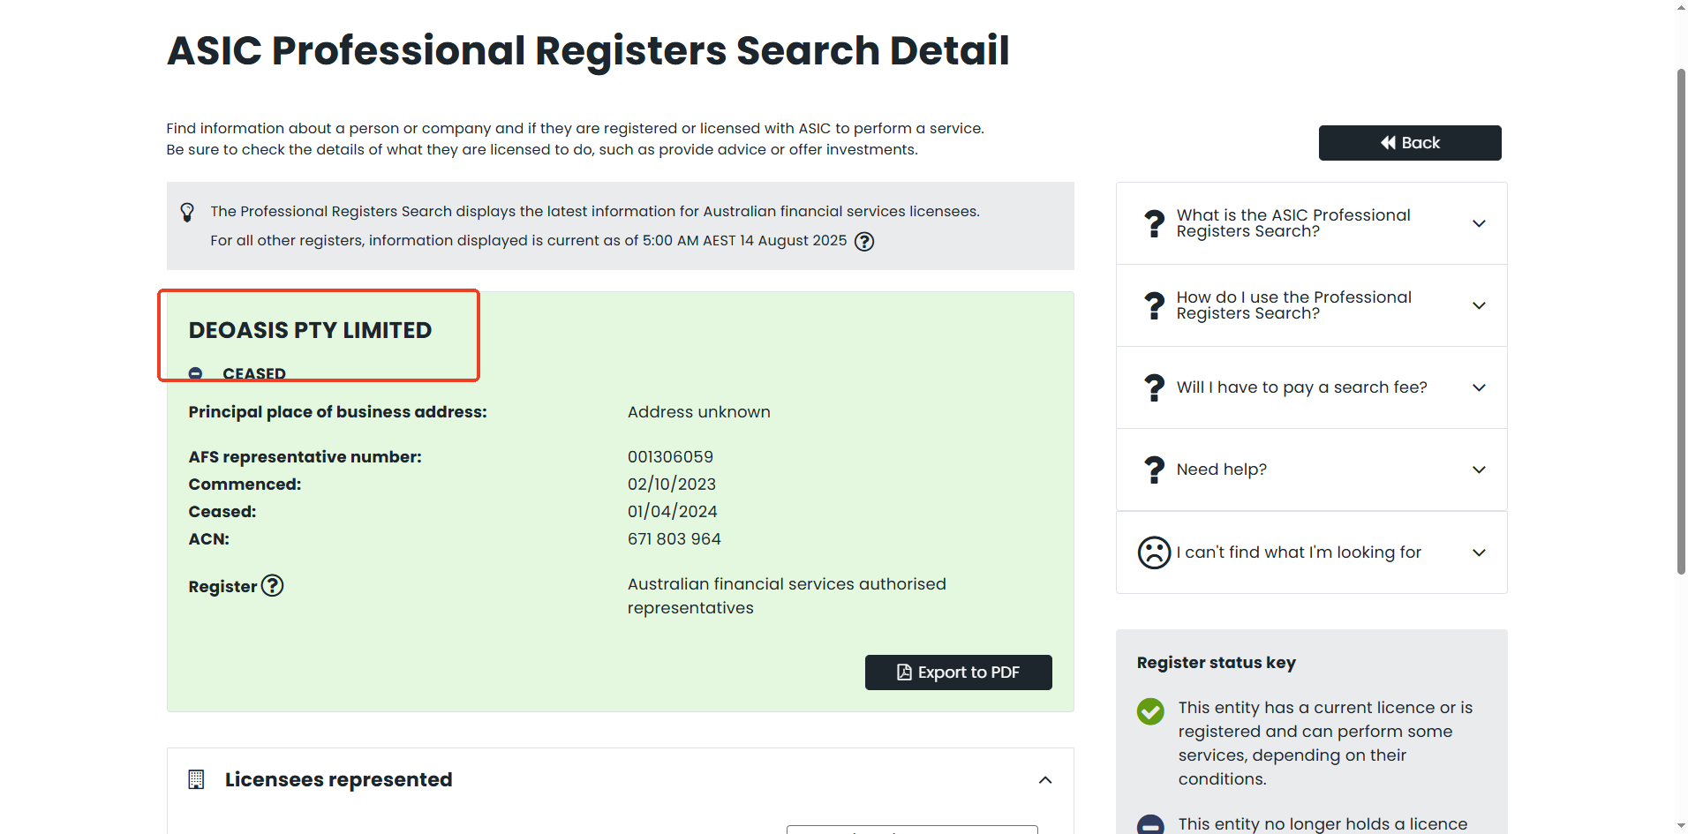The width and height of the screenshot is (1688, 834).
Task: Export details with Export to PDF
Action: pyautogui.click(x=958, y=672)
